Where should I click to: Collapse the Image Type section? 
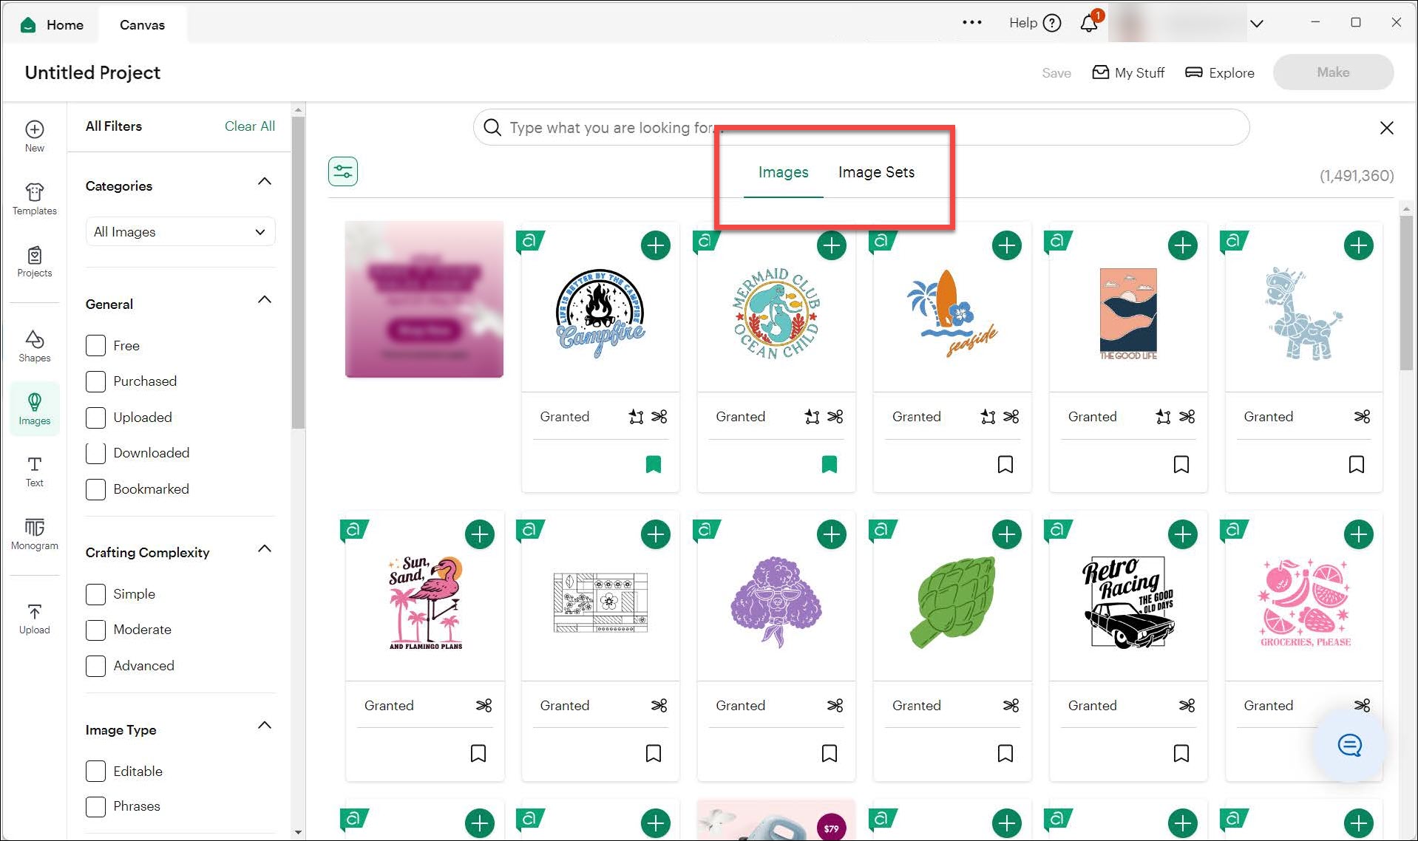(264, 726)
